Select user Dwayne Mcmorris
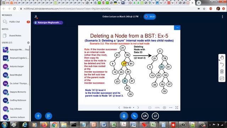Viewport: 227px width, 128px height. [16, 92]
